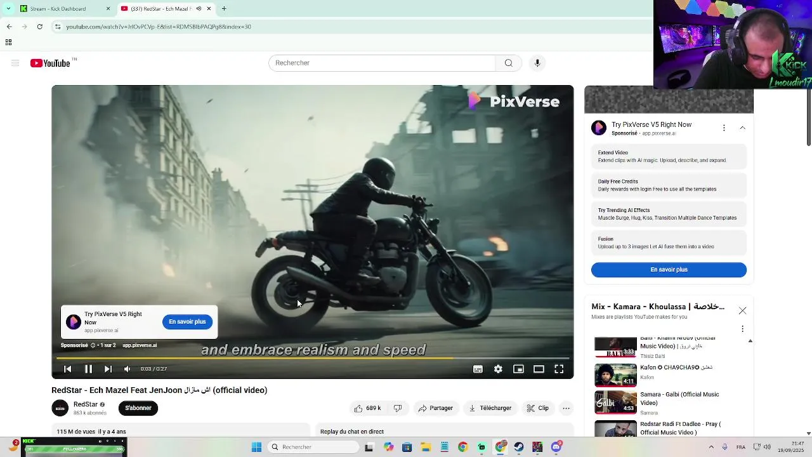This screenshot has height=457, width=812.
Task: Toggle subtitles in the video player
Action: [x=478, y=369]
